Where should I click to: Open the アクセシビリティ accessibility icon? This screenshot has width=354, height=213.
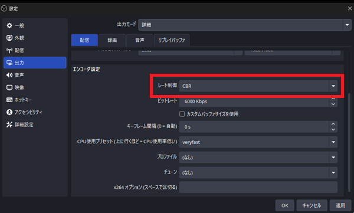click(9, 112)
